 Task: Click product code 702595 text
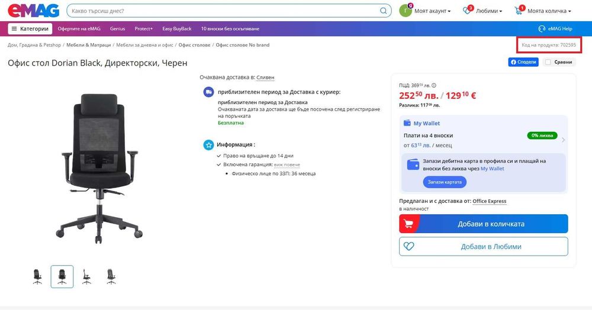pos(549,45)
